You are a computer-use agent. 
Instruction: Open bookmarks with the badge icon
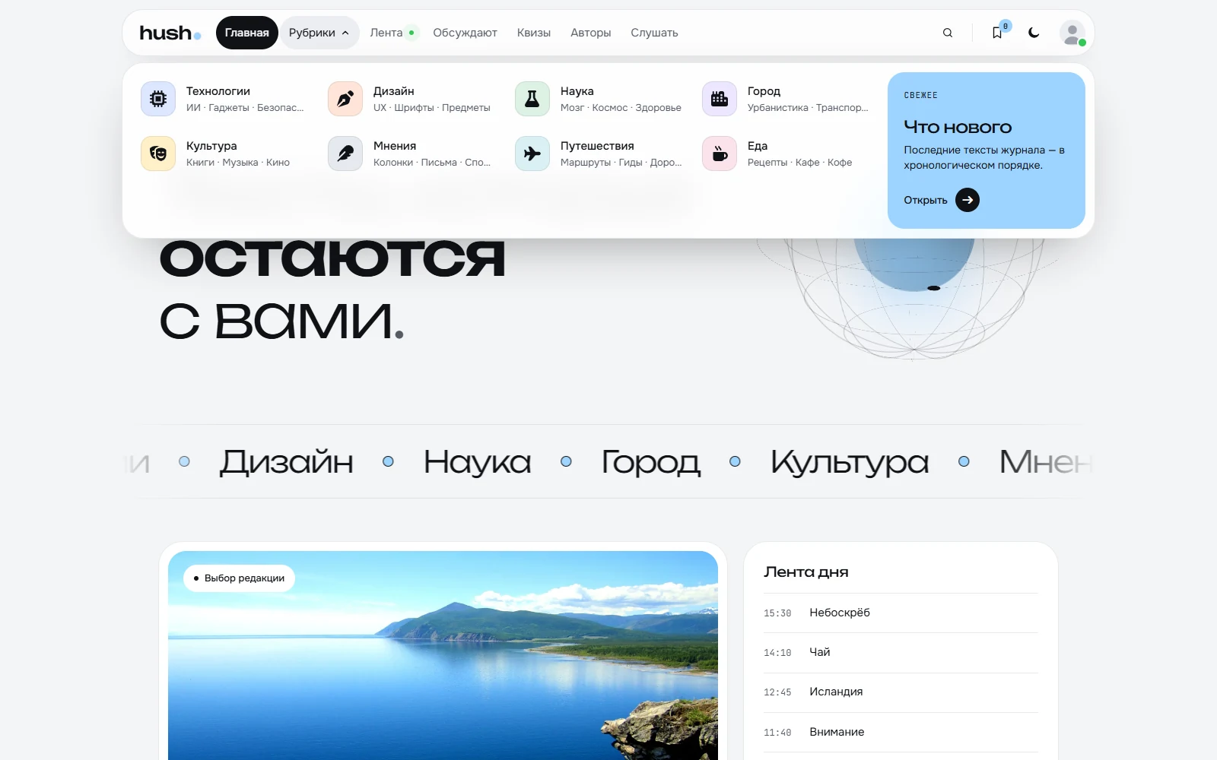coord(997,33)
